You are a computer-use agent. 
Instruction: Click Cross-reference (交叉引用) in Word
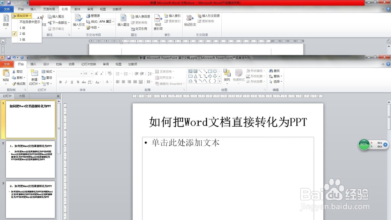[x=139, y=29]
